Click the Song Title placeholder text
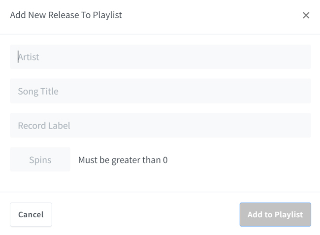Viewport: 320px width, 235px height. (x=38, y=91)
